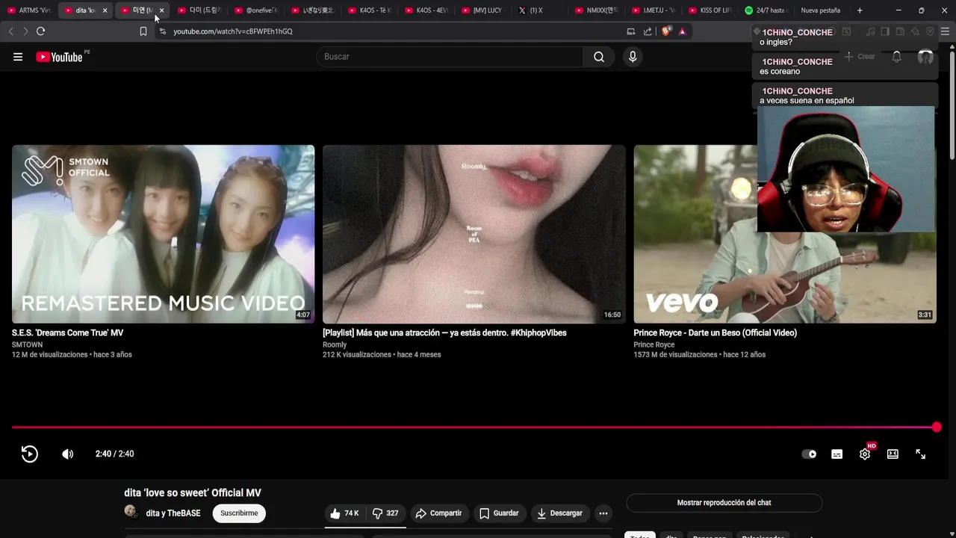Open the dita y TheBASE channel name

173,513
